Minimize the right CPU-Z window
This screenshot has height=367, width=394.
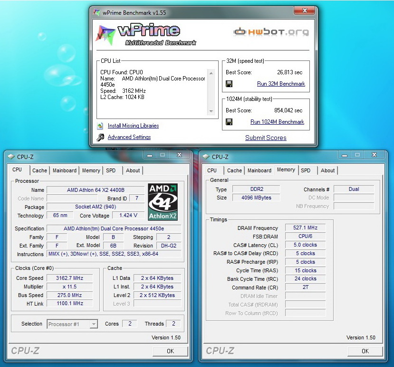345,155
